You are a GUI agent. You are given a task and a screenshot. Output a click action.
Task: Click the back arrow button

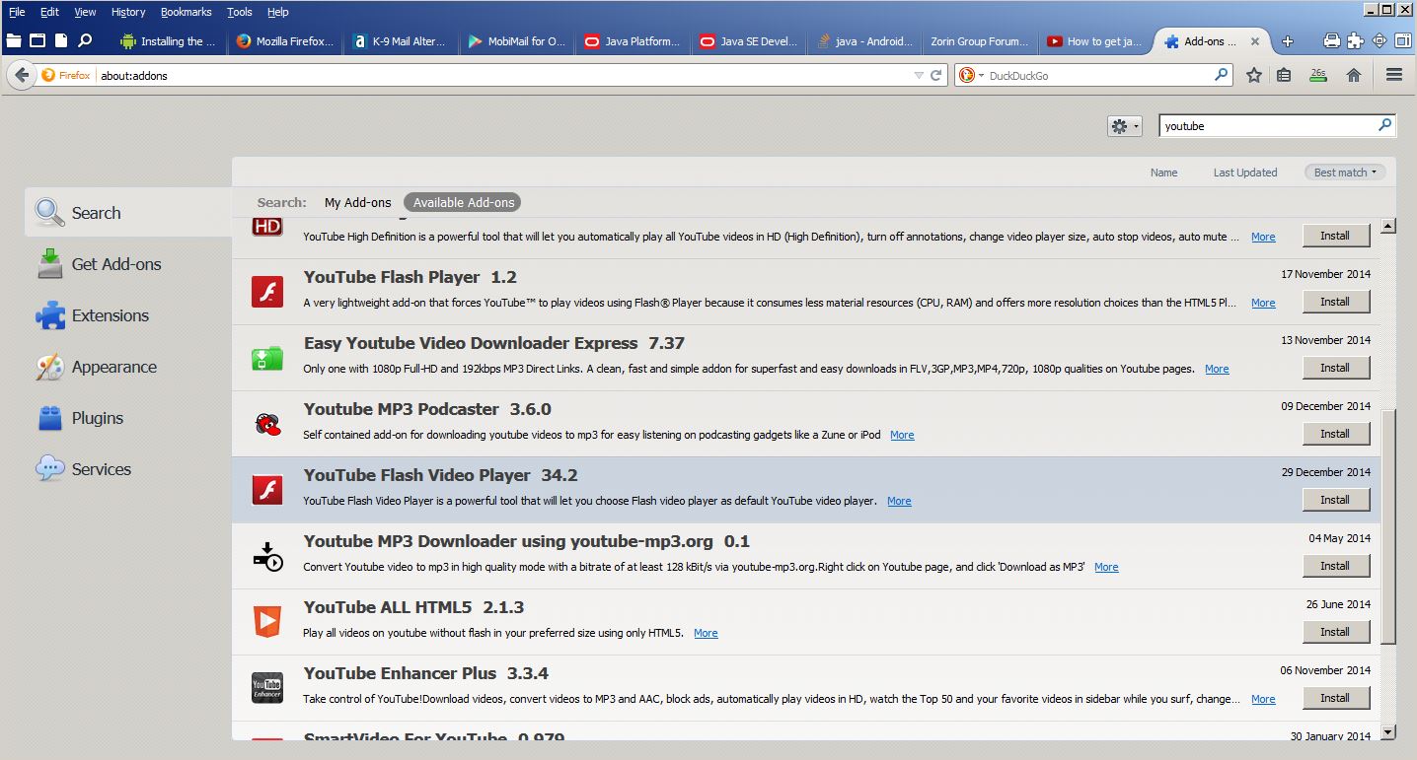(22, 75)
